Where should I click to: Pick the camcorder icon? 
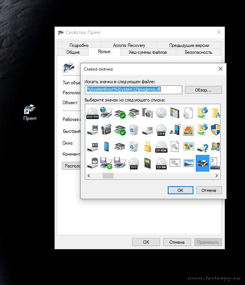(106, 130)
